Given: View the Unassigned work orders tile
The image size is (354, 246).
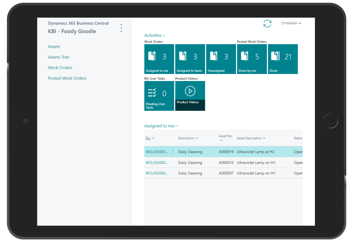Looking at the screenshot, I should tap(221, 59).
